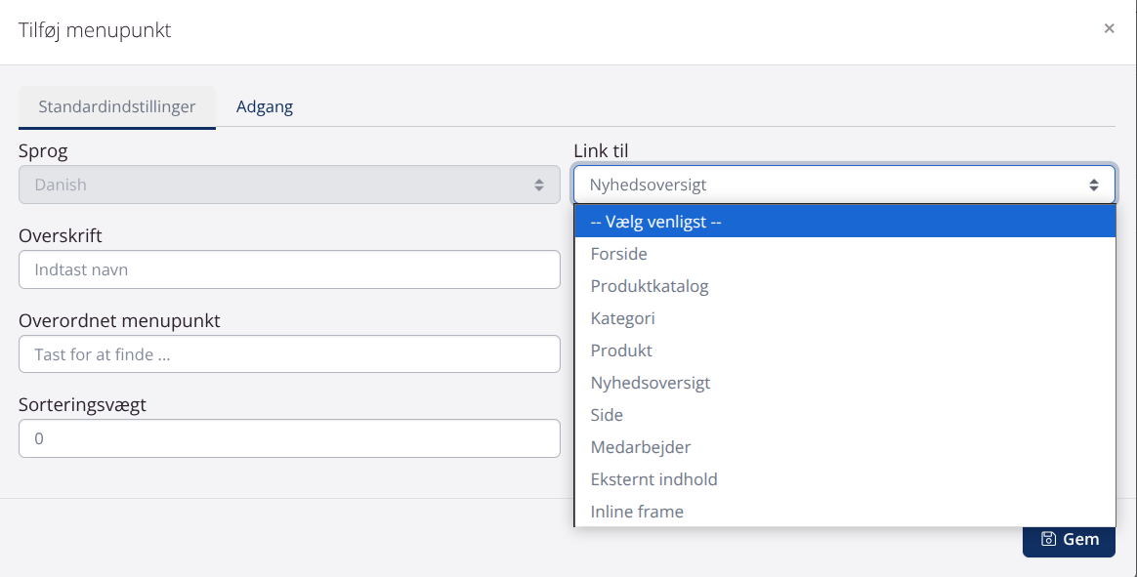
Task: Focus the Overordnet menupunkt search field
Action: click(289, 354)
